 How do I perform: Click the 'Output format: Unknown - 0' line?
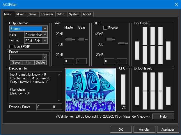[29, 82]
